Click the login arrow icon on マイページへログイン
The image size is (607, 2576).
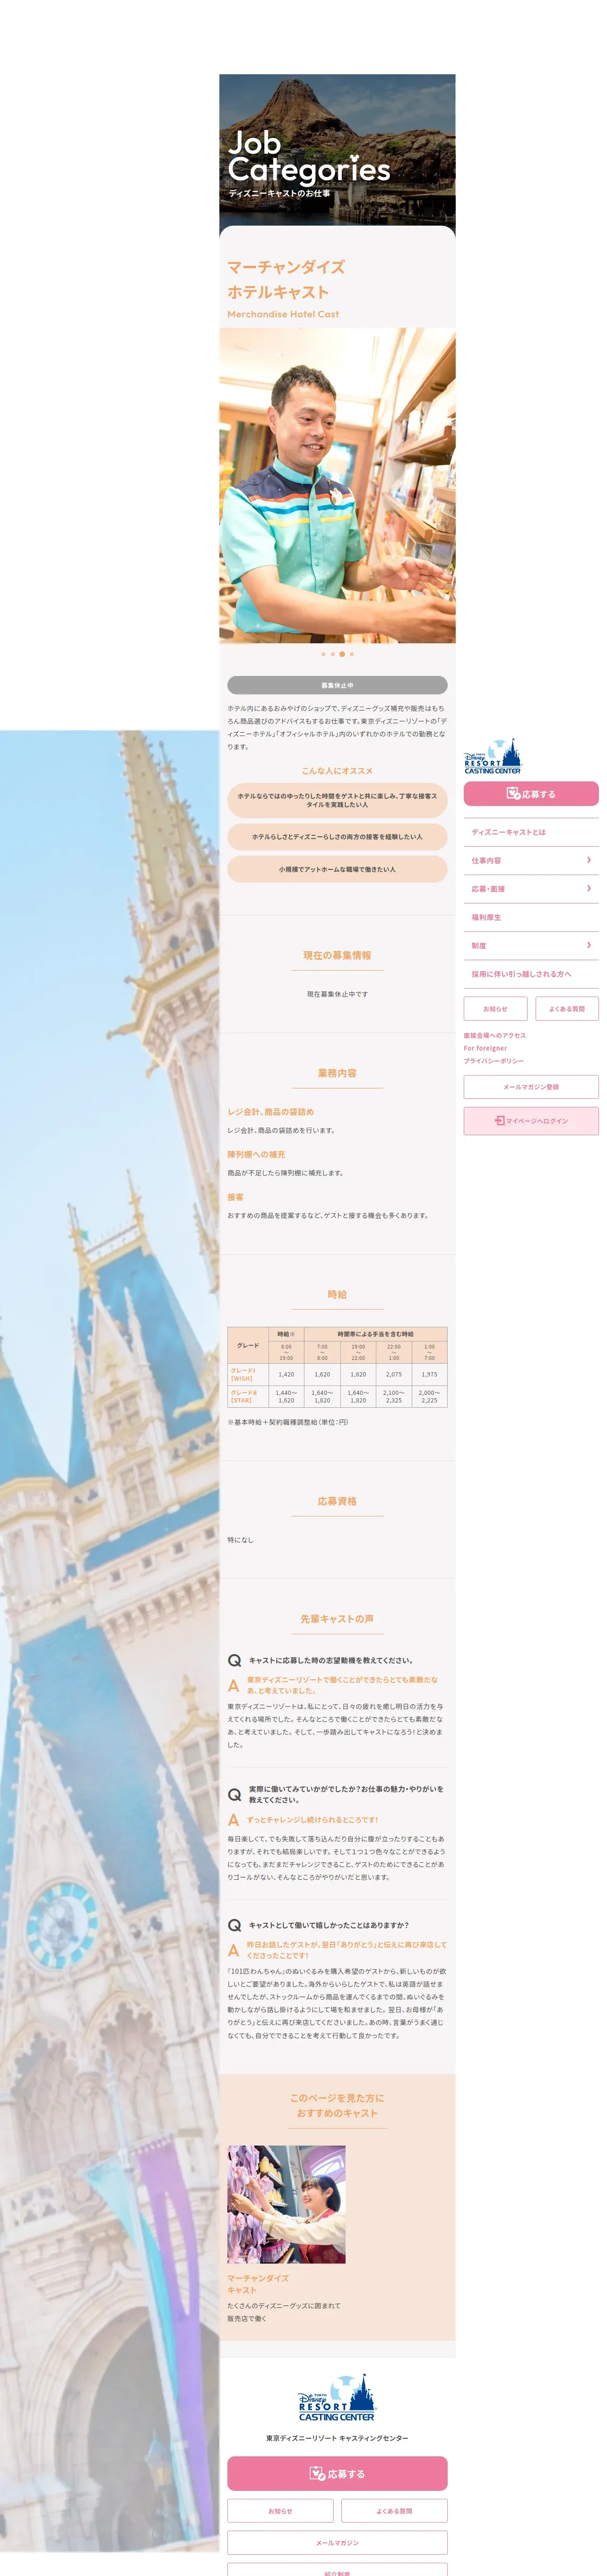tap(499, 1120)
